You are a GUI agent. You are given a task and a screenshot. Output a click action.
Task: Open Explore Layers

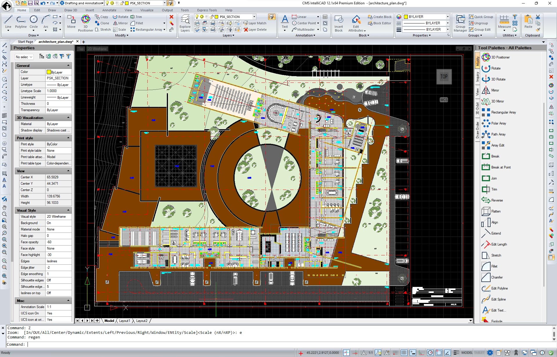(185, 23)
